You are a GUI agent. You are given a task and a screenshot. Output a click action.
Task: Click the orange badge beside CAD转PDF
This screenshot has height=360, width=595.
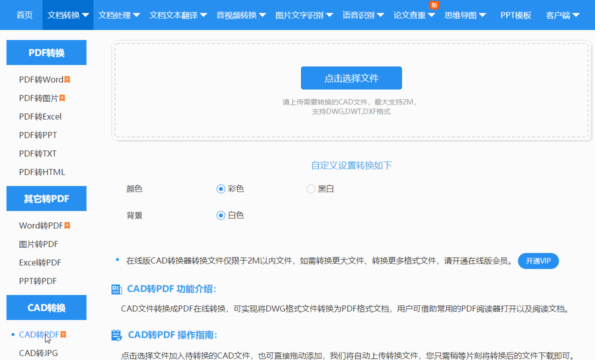pos(63,334)
